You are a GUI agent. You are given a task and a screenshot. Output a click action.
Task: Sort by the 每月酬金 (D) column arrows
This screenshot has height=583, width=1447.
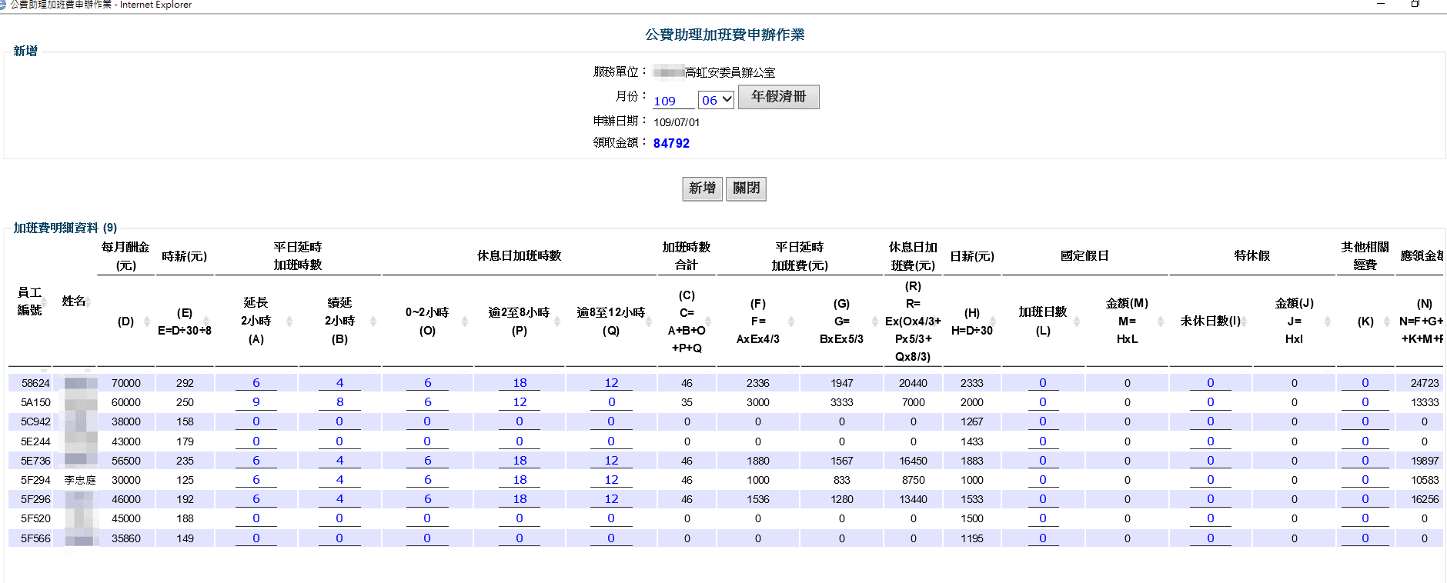(x=147, y=321)
